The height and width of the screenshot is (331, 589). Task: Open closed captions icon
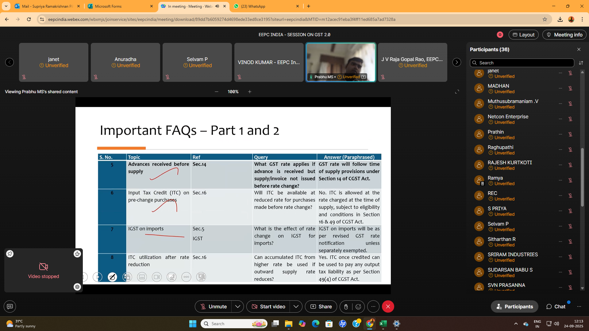point(10,306)
